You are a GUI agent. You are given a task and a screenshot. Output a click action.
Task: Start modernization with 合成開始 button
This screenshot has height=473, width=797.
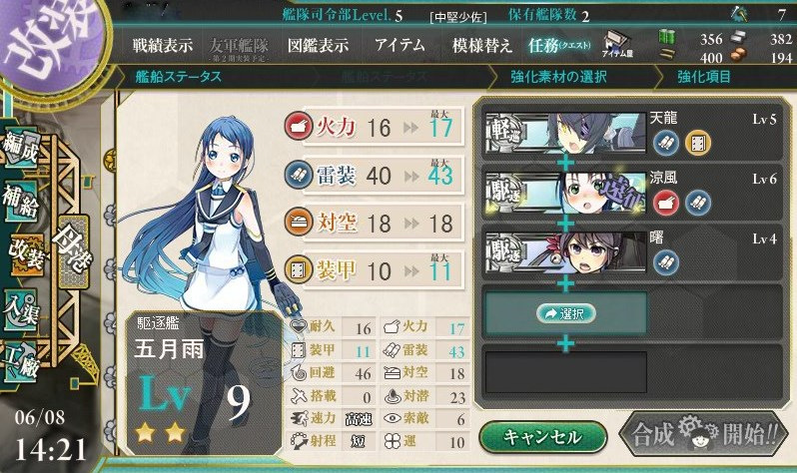click(x=704, y=436)
